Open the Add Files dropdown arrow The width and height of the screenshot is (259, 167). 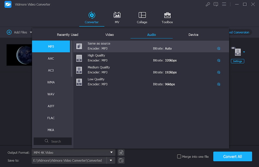[x=31, y=32]
